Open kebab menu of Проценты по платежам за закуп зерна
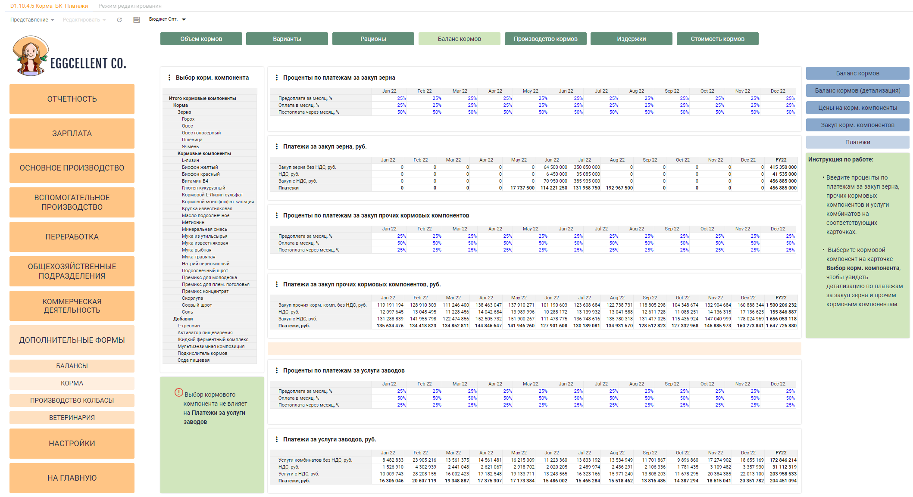The width and height of the screenshot is (913, 497). tap(276, 78)
